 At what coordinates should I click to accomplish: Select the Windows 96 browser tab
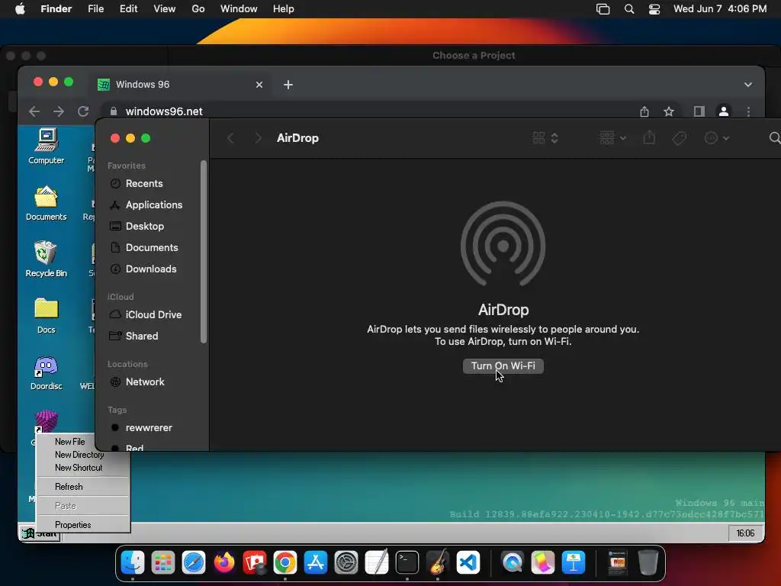click(182, 84)
